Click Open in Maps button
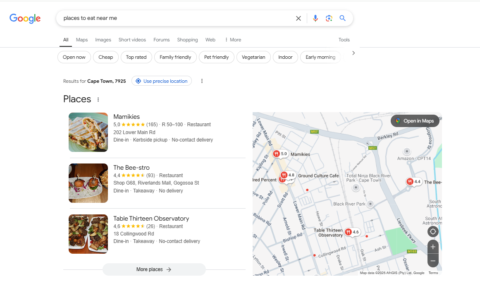Image resolution: width=480 pixels, height=286 pixels. pyautogui.click(x=415, y=121)
